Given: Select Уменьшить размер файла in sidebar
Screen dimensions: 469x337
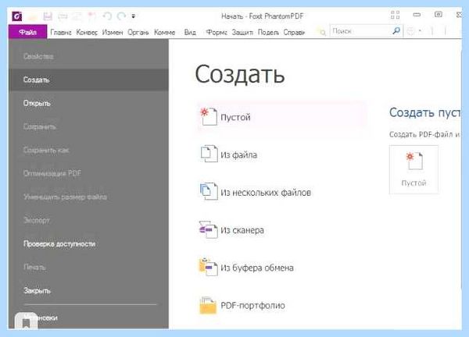Looking at the screenshot, I should (x=88, y=197).
